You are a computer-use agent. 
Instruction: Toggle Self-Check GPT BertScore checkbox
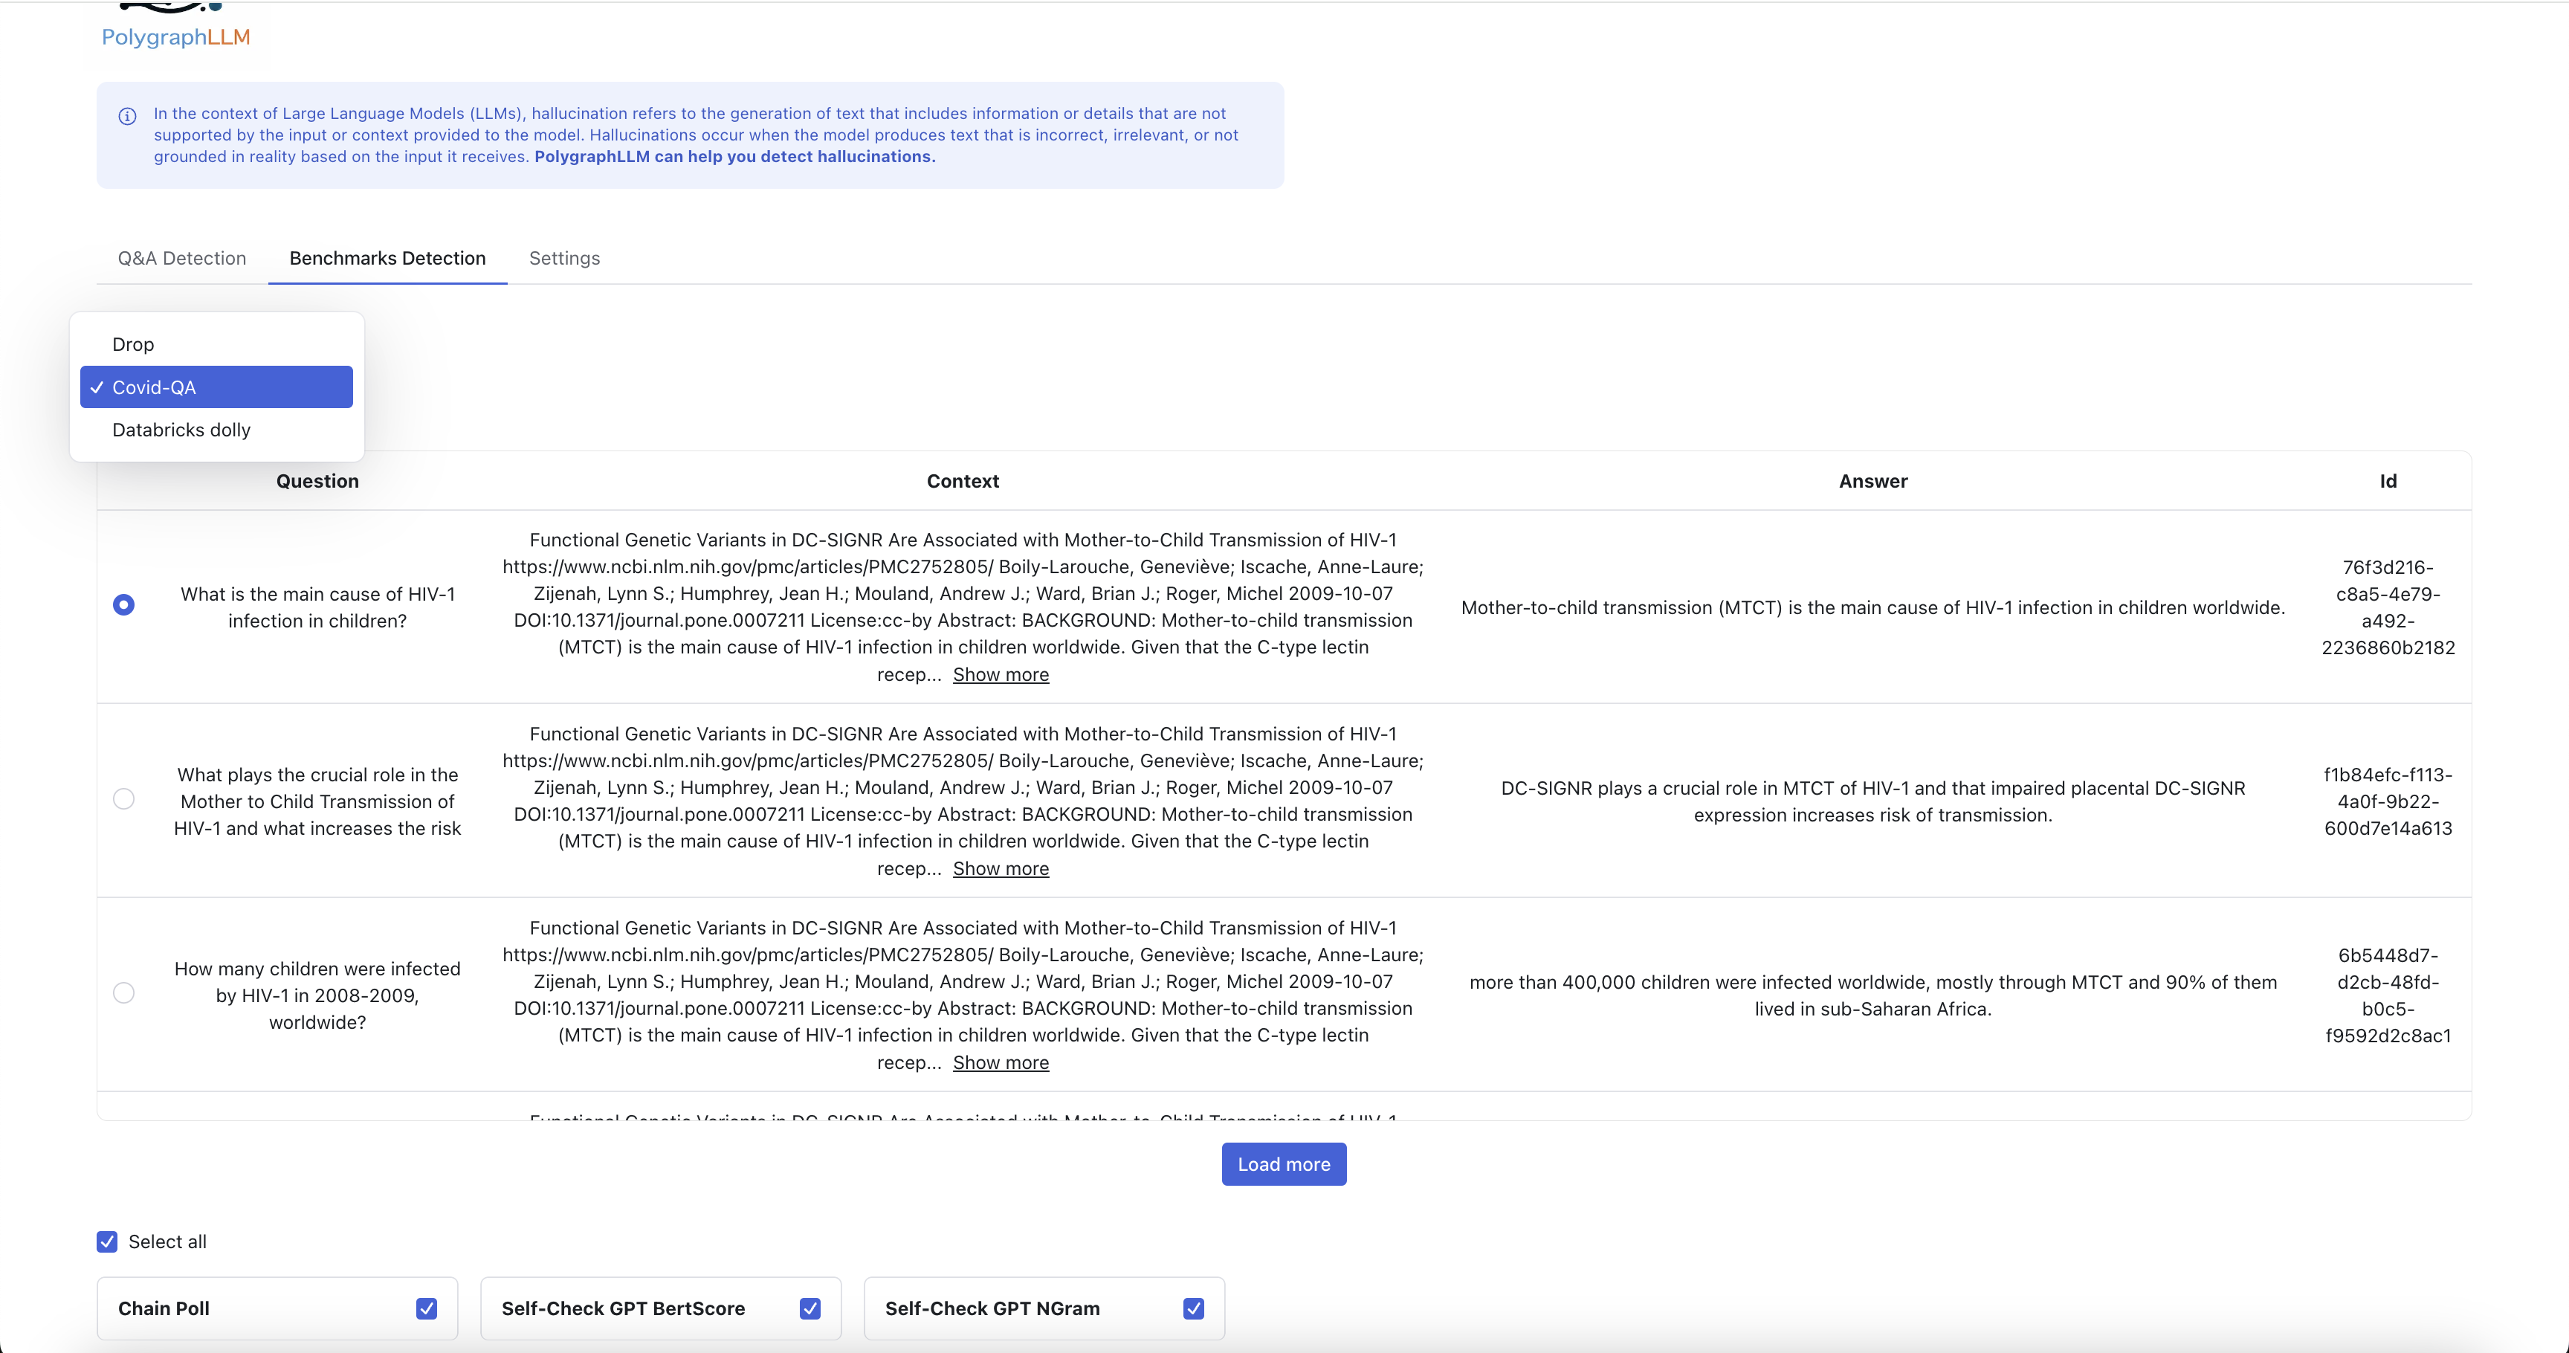pyautogui.click(x=810, y=1308)
